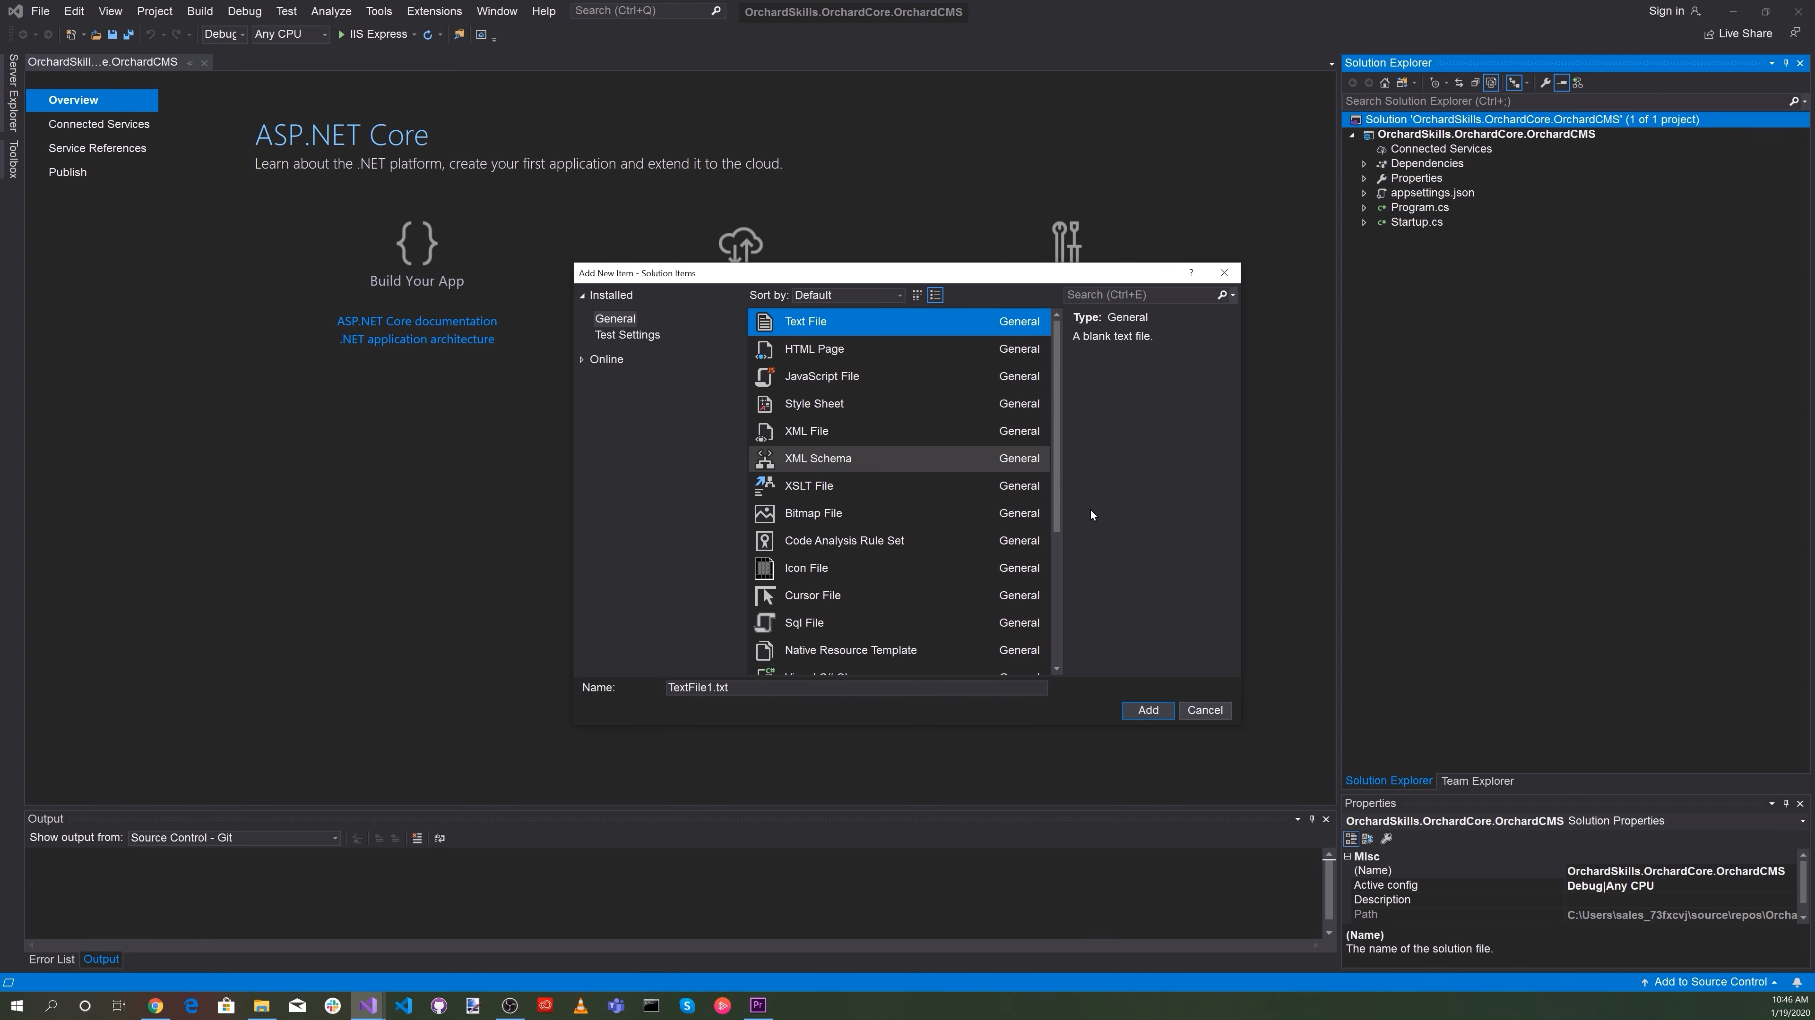Open the Extensions menu

(x=434, y=11)
